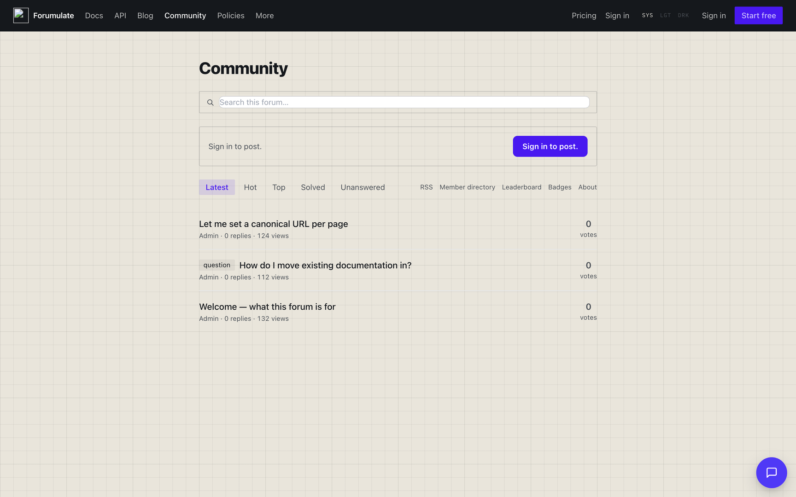Screen dimensions: 796x497
Task: Open 'Welcome — what this forum is for'
Action: click(267, 307)
